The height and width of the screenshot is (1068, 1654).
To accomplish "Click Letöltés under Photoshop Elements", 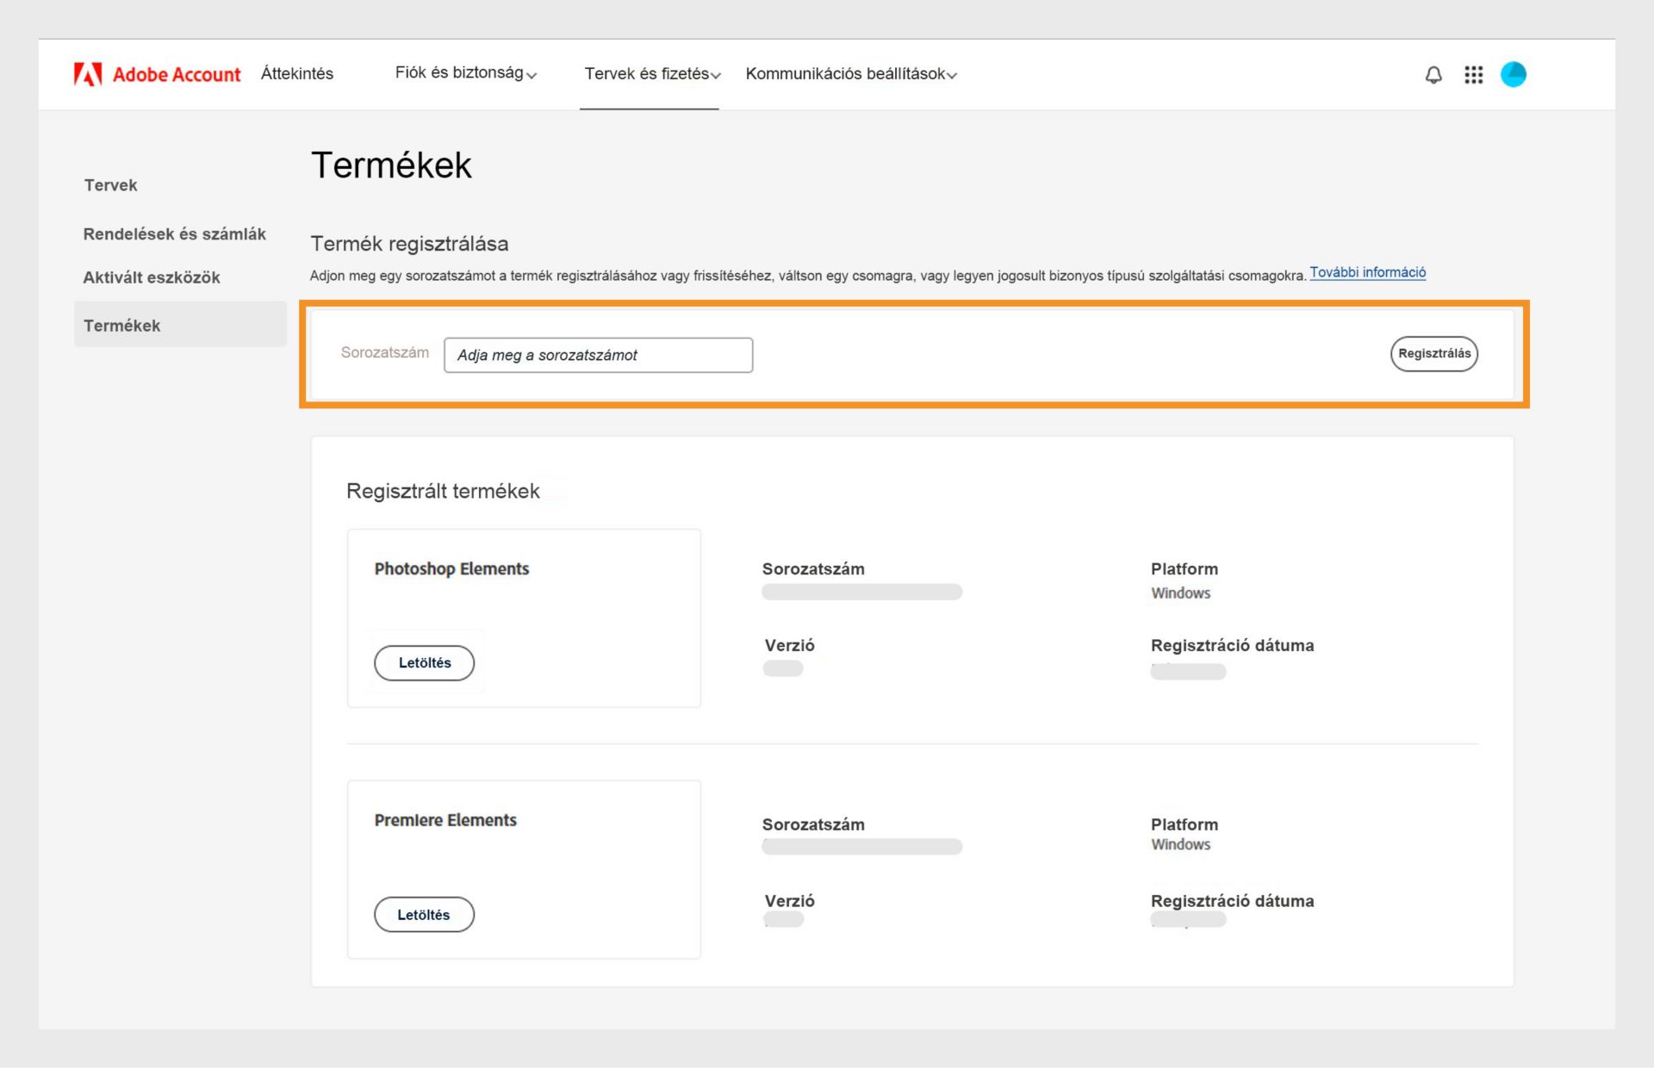I will point(424,662).
